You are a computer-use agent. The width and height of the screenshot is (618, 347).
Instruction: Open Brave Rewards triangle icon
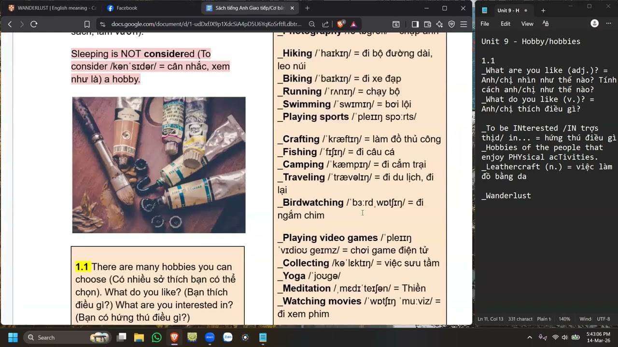coord(353,24)
